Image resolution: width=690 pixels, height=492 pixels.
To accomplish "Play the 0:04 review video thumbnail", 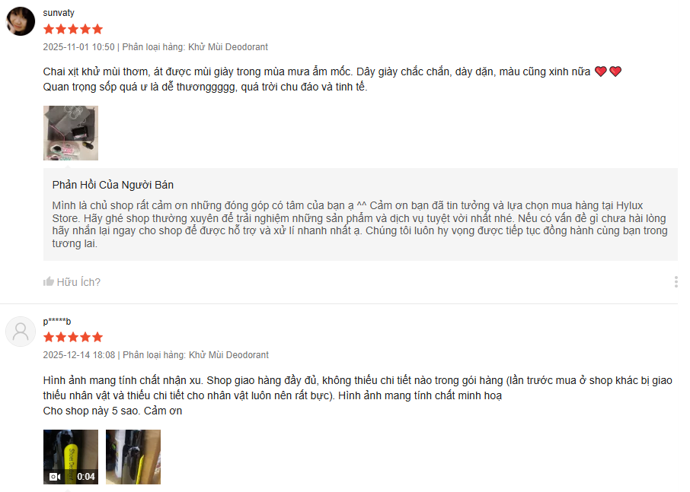I will coord(70,457).
